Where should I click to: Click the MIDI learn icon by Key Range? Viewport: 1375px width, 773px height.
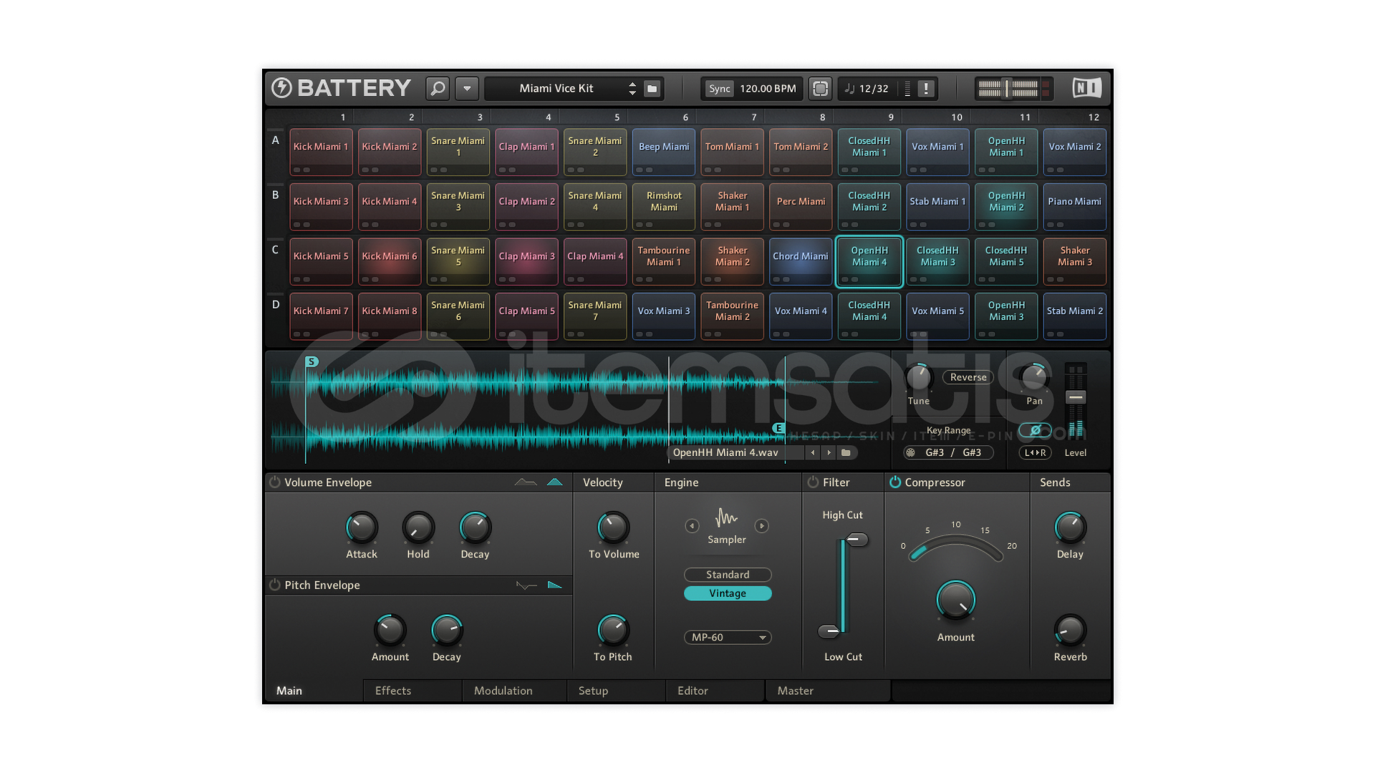click(x=911, y=452)
